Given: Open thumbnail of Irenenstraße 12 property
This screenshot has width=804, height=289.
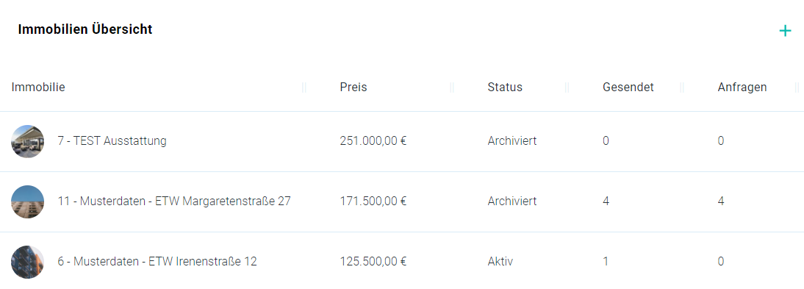Looking at the screenshot, I should (x=28, y=262).
